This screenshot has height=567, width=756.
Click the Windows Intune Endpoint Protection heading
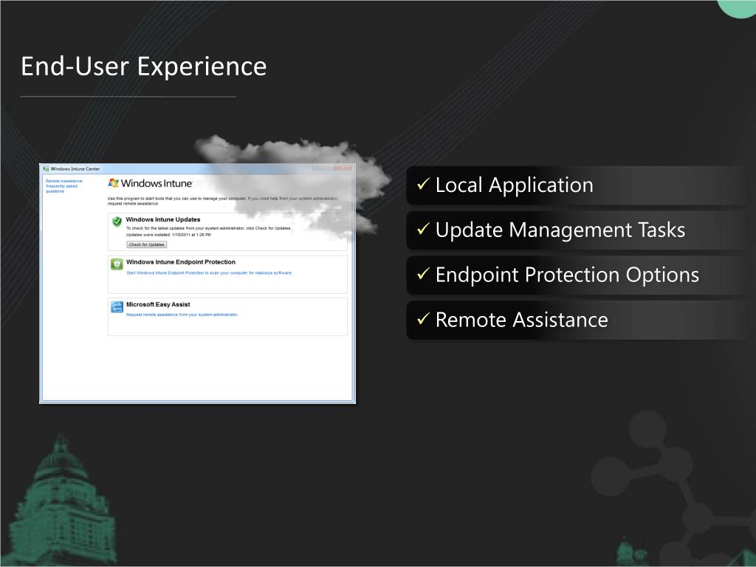[181, 262]
